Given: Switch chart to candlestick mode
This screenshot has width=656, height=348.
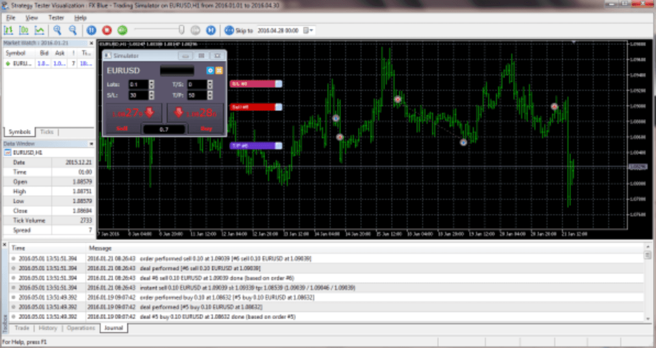Looking at the screenshot, I should tap(24, 30).
